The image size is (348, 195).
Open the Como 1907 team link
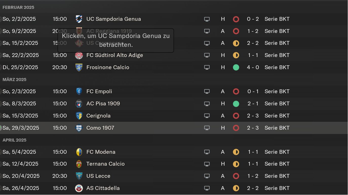pos(100,128)
